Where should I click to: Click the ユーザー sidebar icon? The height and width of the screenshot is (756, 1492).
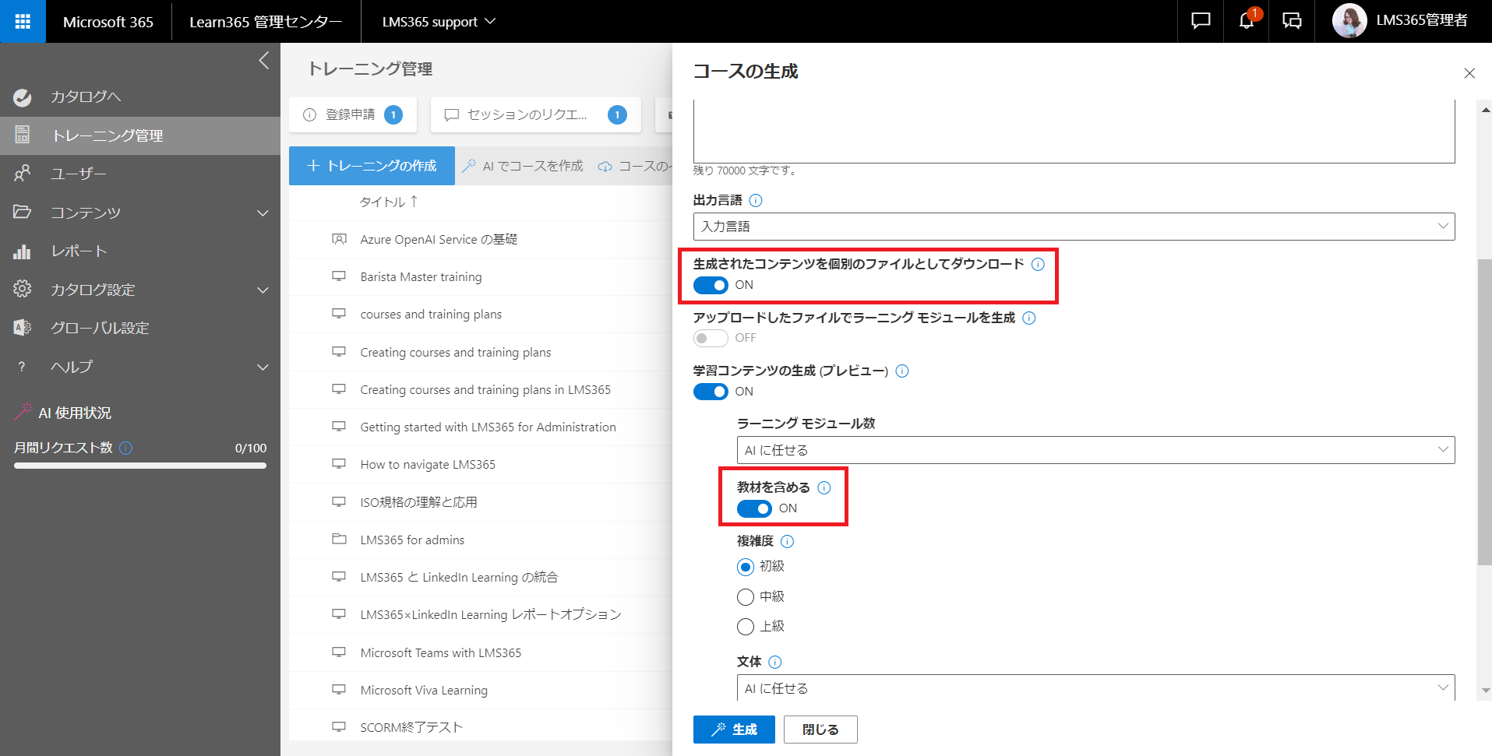point(23,174)
